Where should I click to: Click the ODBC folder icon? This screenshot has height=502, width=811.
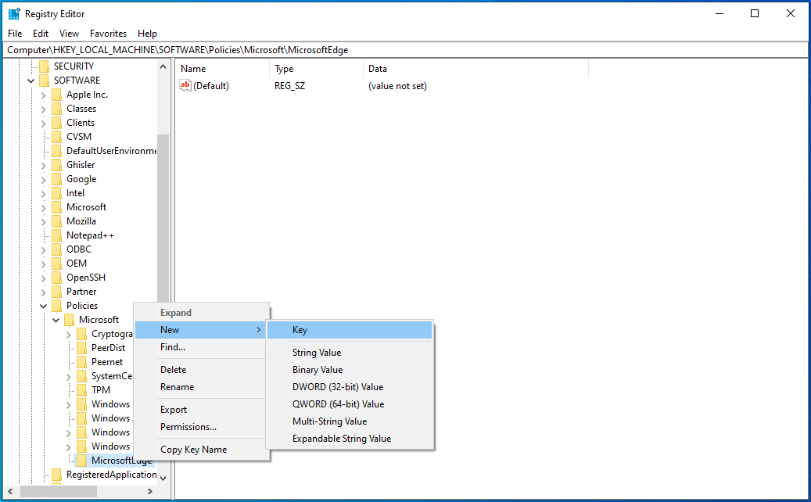56,249
